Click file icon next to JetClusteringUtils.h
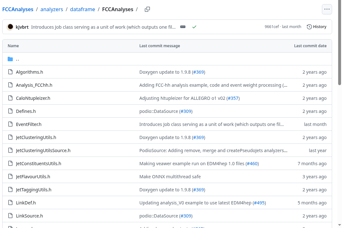The width and height of the screenshot is (342, 228). (x=10, y=137)
